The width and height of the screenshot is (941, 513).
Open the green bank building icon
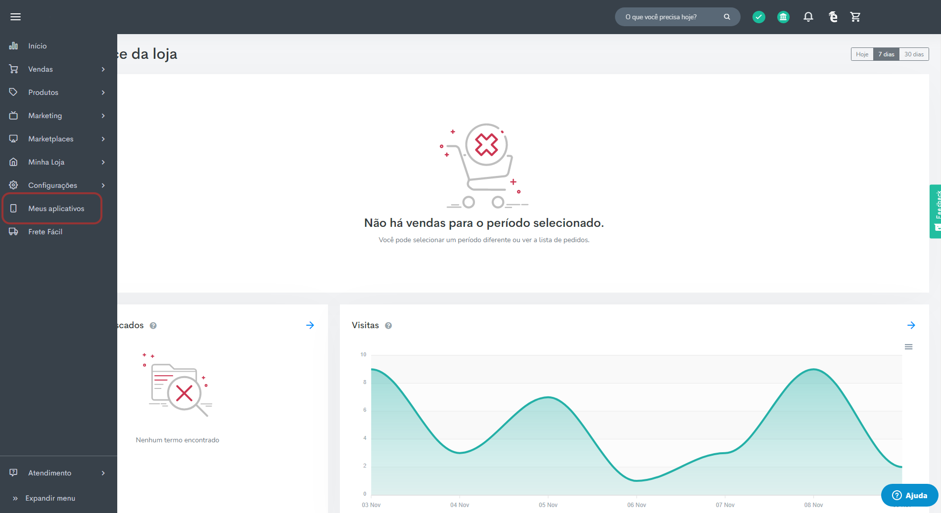pyautogui.click(x=783, y=17)
